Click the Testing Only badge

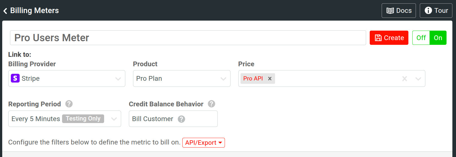pyautogui.click(x=83, y=119)
